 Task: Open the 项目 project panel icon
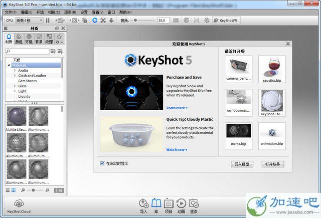[x=169, y=206]
